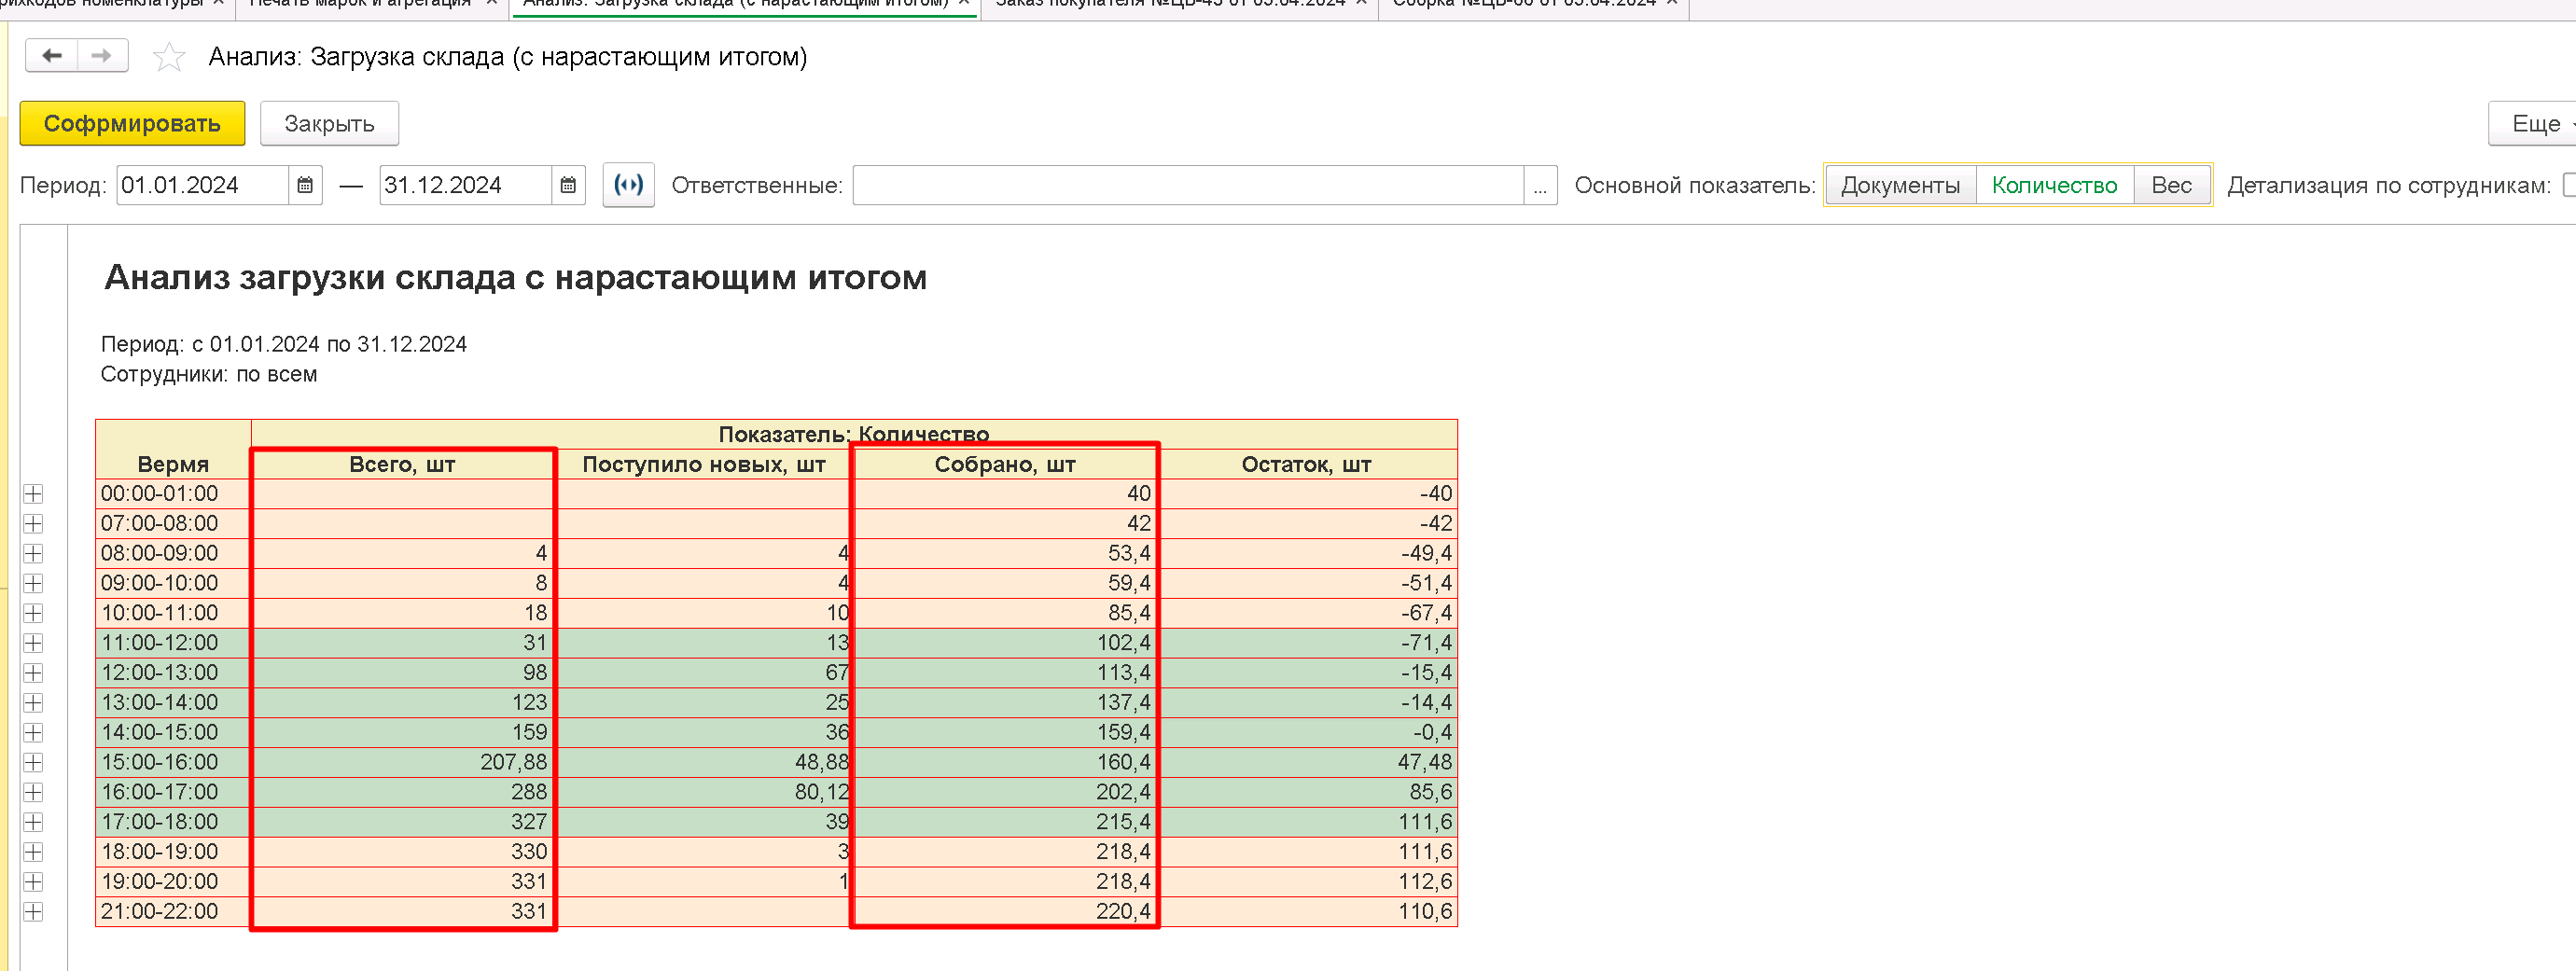
Task: Expand the 09:00-10:00 row group
Action: [x=33, y=583]
